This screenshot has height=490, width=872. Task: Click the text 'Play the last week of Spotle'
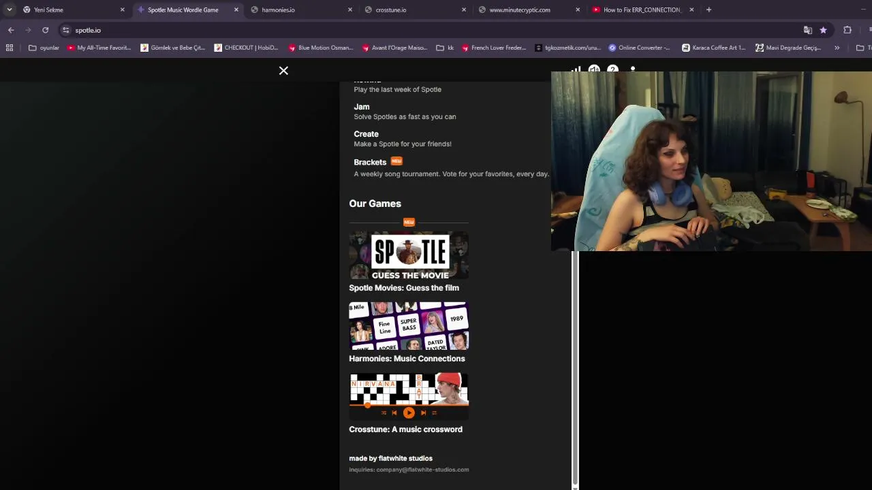tap(397, 90)
